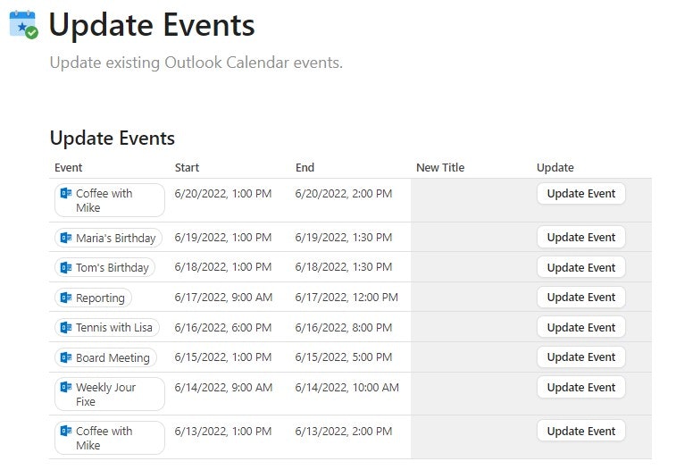Click New Title field for Tennis with Lisa
The height and width of the screenshot is (470, 676).
(x=470, y=327)
